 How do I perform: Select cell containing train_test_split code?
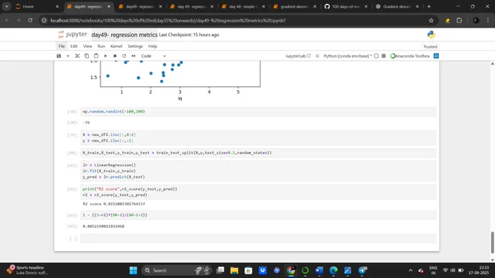coord(258,152)
